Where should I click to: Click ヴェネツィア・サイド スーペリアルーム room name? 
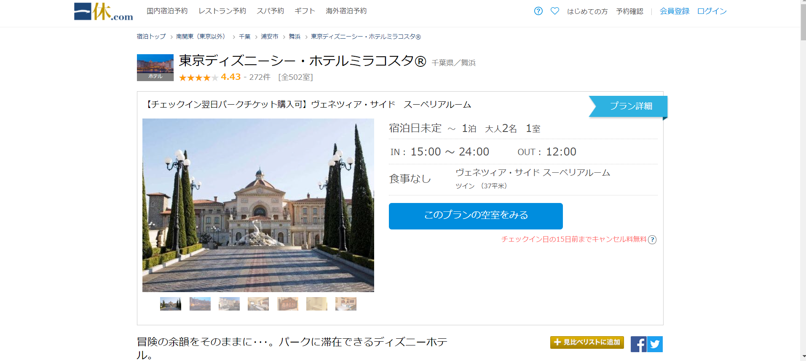pyautogui.click(x=533, y=172)
